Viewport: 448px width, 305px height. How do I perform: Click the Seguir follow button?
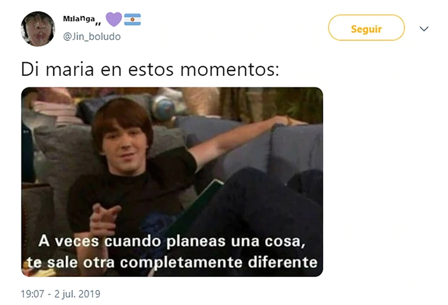point(366,28)
